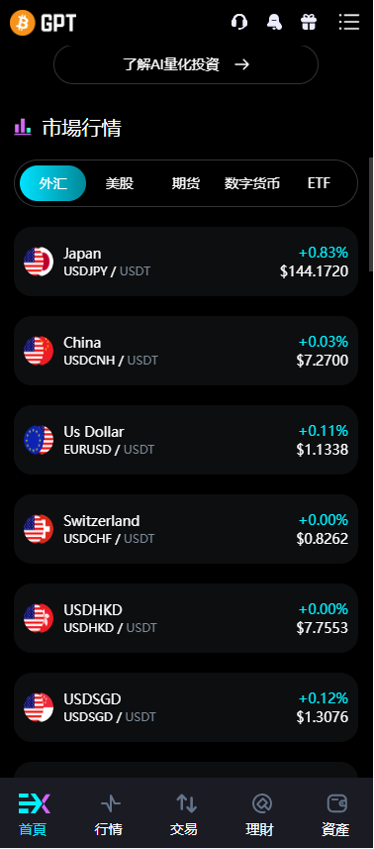
Task: Switch to the 数字货币 tab
Action: point(252,183)
